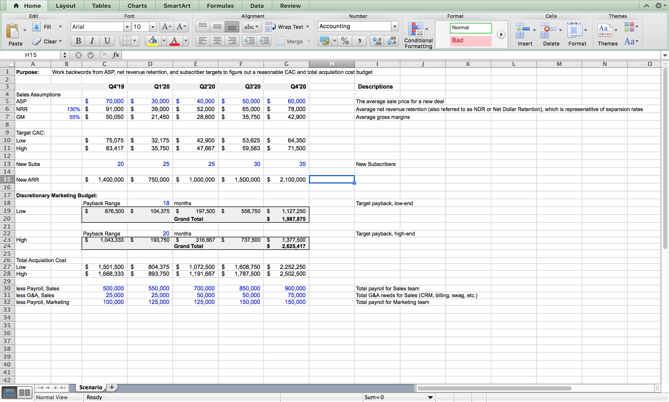The width and height of the screenshot is (669, 402).
Task: Open the Layout ribbon tab
Action: coord(66,6)
